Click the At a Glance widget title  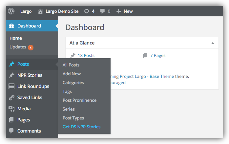click(x=82, y=43)
